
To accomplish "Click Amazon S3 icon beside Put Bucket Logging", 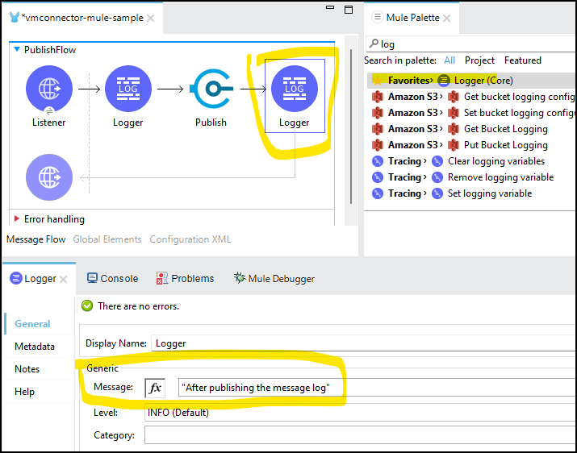I will coord(454,145).
